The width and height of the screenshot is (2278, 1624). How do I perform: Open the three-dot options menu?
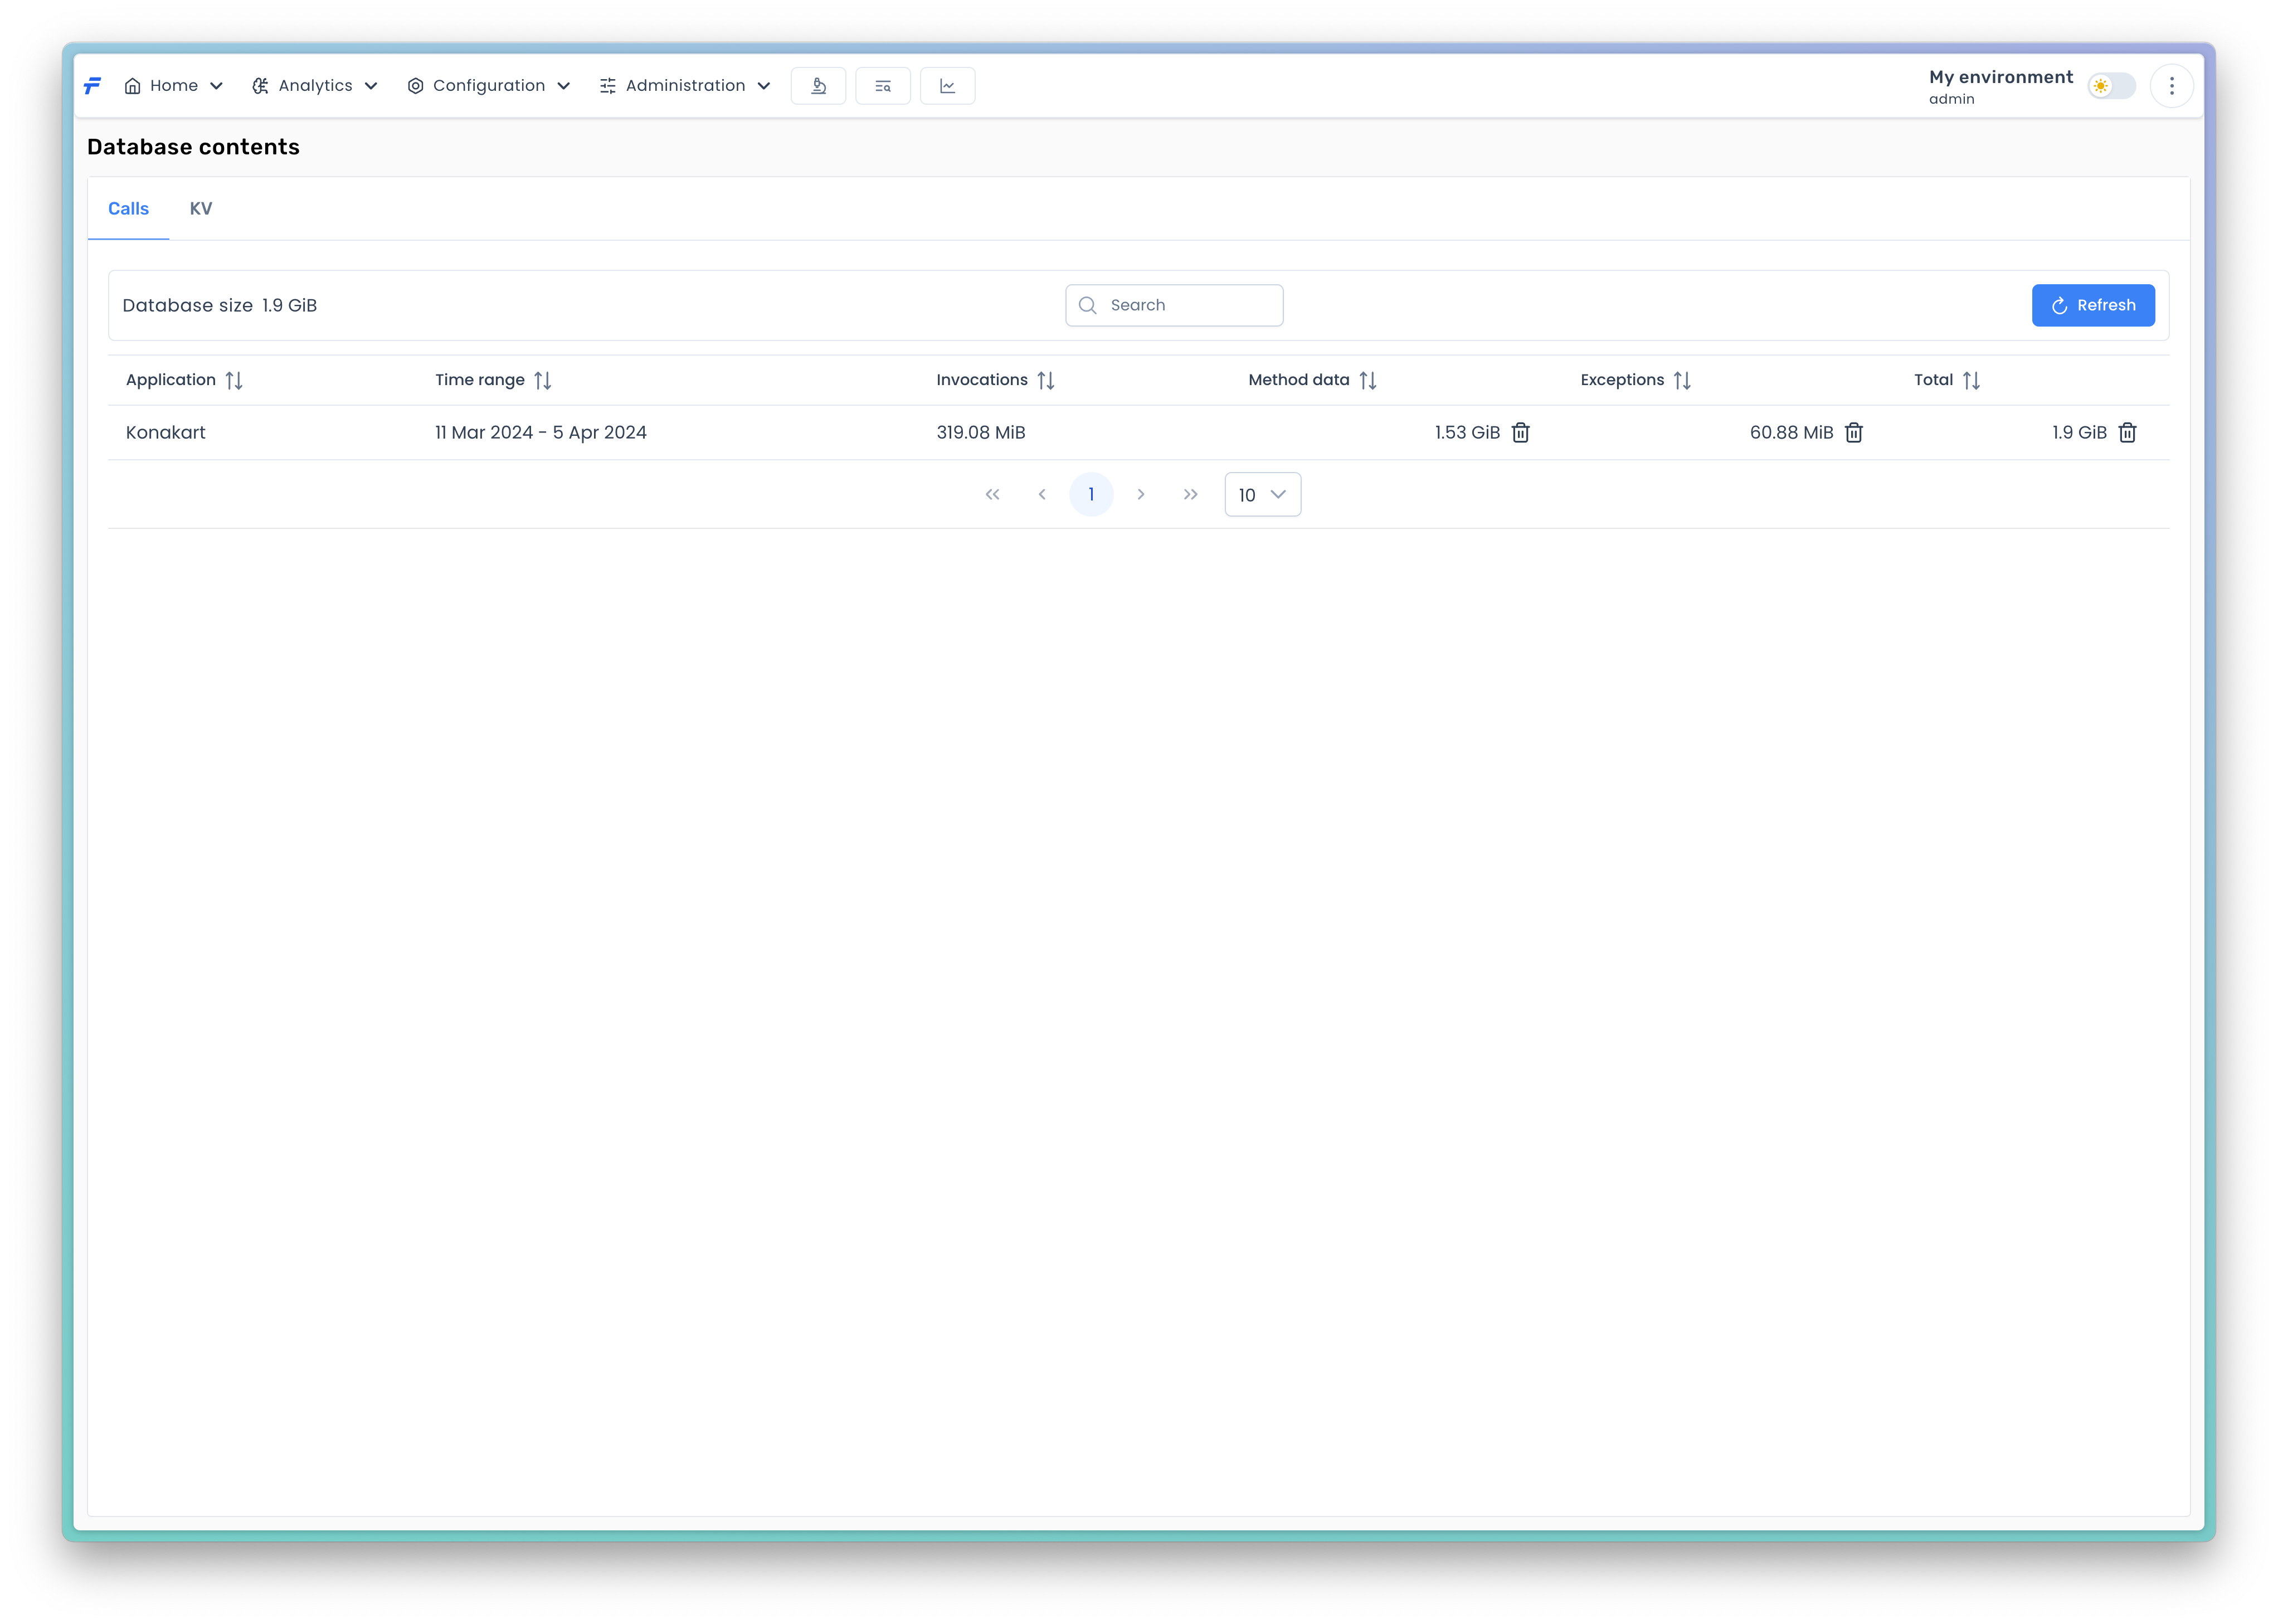coord(2171,86)
